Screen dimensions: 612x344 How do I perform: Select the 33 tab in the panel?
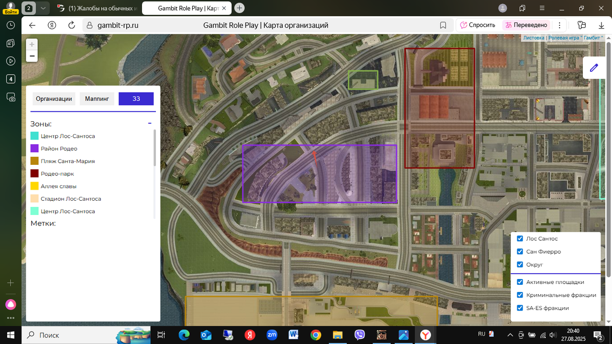pyautogui.click(x=136, y=99)
